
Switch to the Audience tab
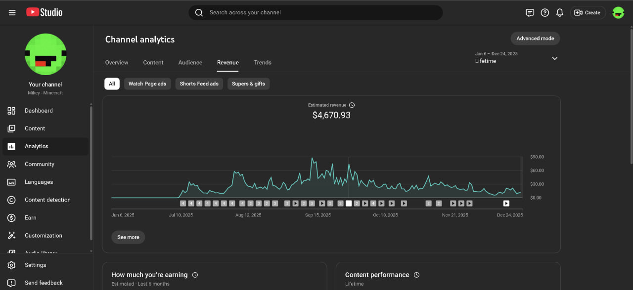(190, 63)
